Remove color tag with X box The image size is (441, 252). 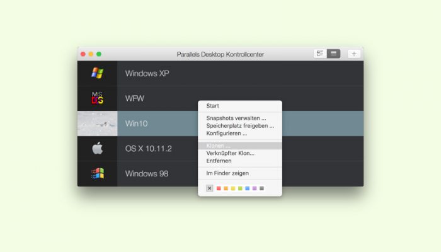pos(209,188)
